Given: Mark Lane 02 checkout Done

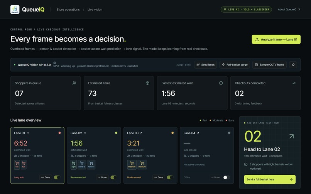Looking at the screenshot, I should click(x=102, y=177).
